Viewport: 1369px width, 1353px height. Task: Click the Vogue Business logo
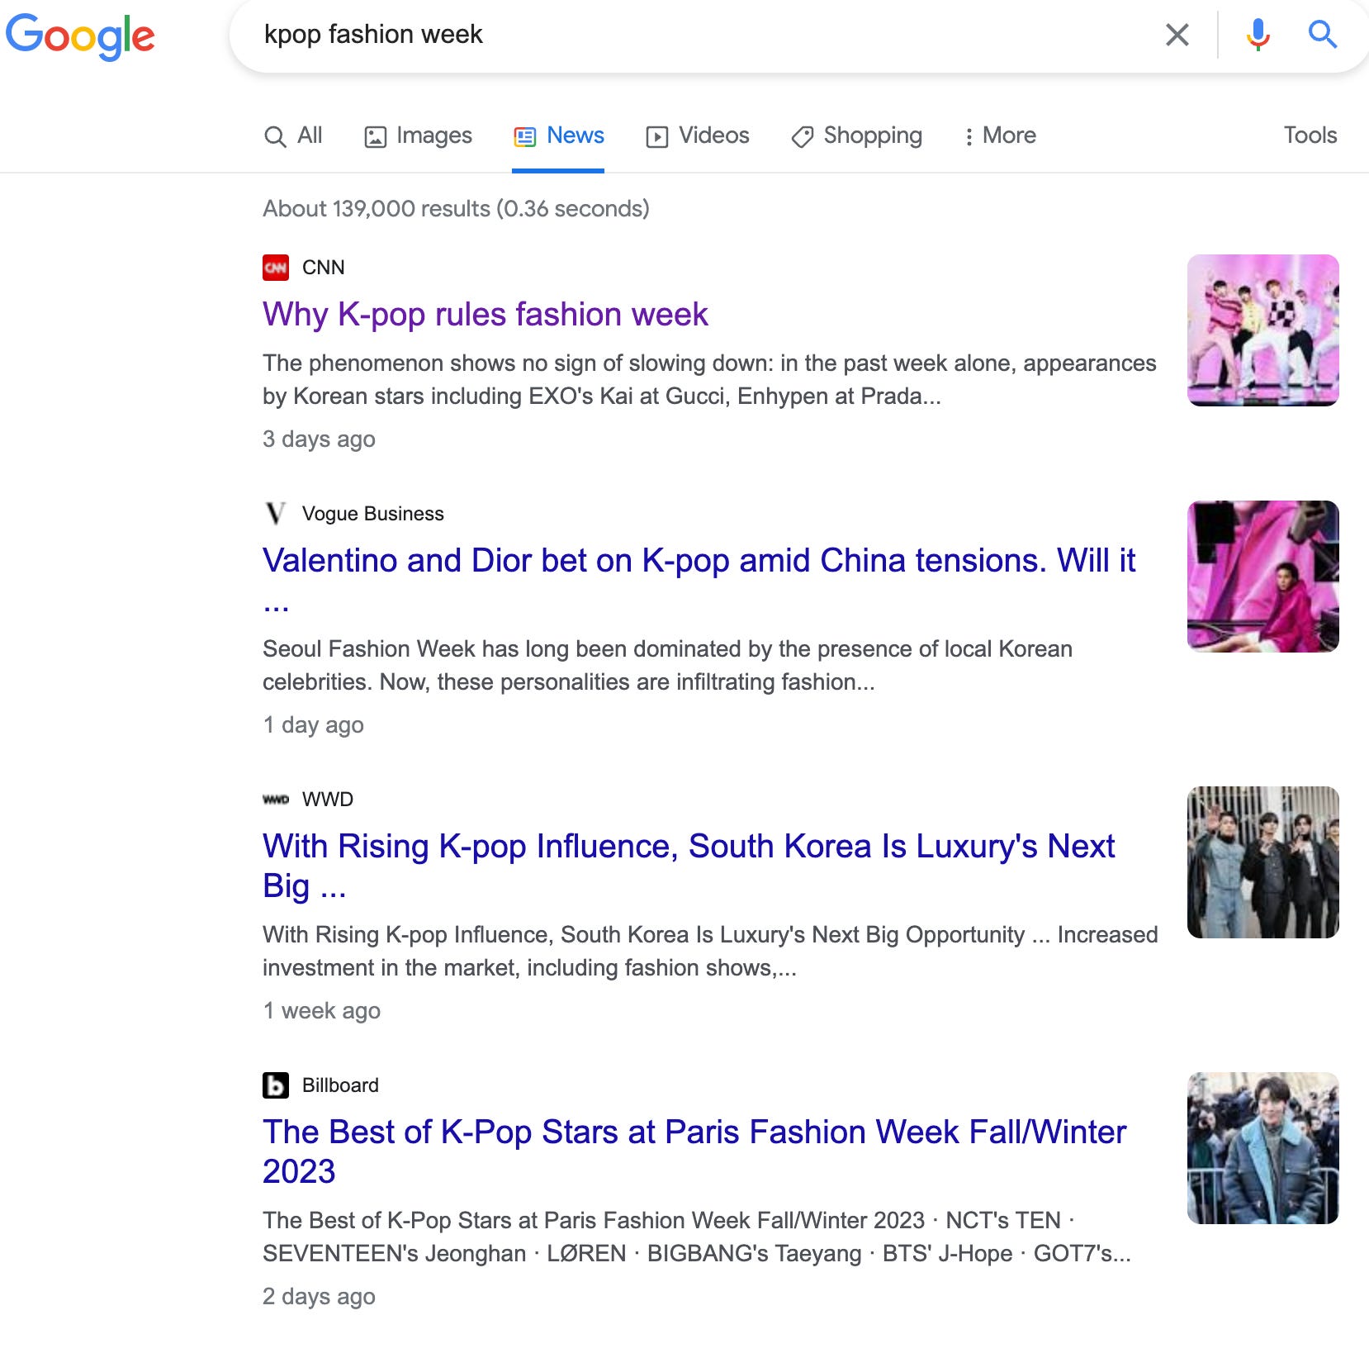coord(275,513)
